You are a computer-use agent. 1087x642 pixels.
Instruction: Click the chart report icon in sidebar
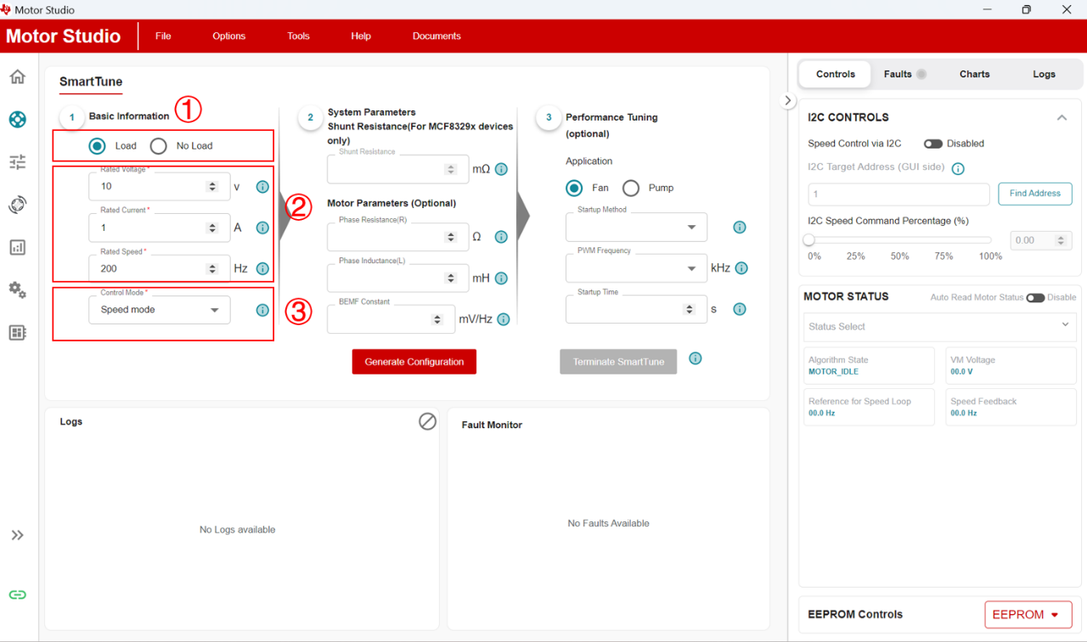pyautogui.click(x=17, y=247)
